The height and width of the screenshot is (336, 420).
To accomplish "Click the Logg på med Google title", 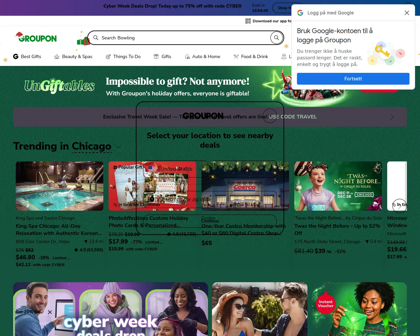I will coord(330,13).
